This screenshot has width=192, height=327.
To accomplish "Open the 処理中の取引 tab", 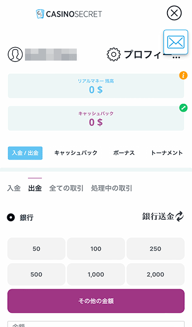I will [112, 188].
